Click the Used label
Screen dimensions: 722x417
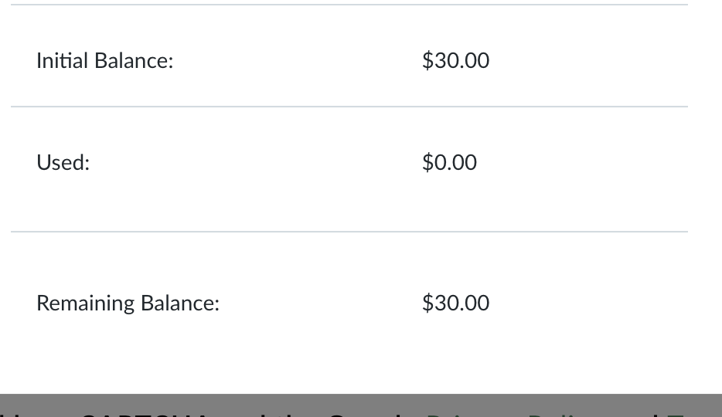coord(63,163)
